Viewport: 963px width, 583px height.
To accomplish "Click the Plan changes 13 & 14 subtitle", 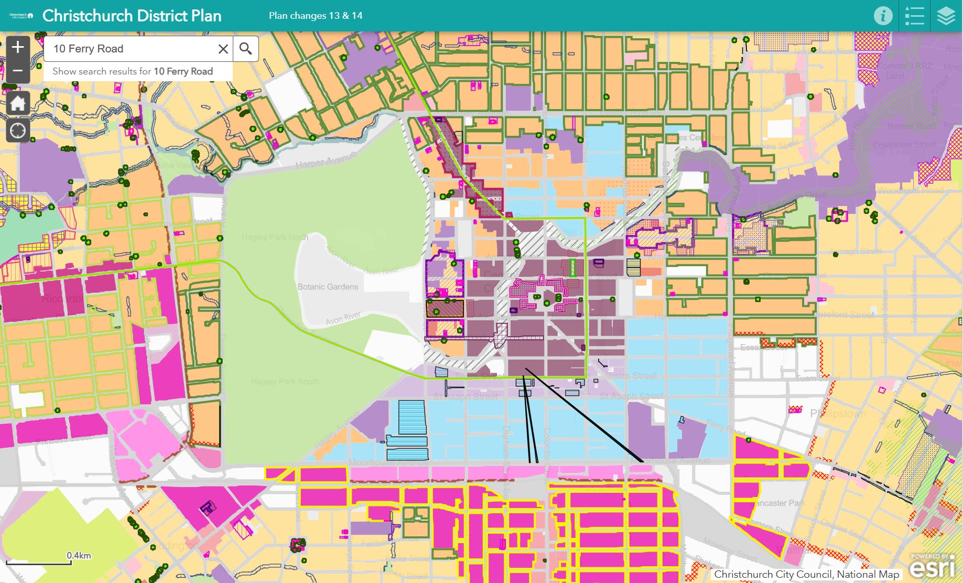I will tap(316, 16).
